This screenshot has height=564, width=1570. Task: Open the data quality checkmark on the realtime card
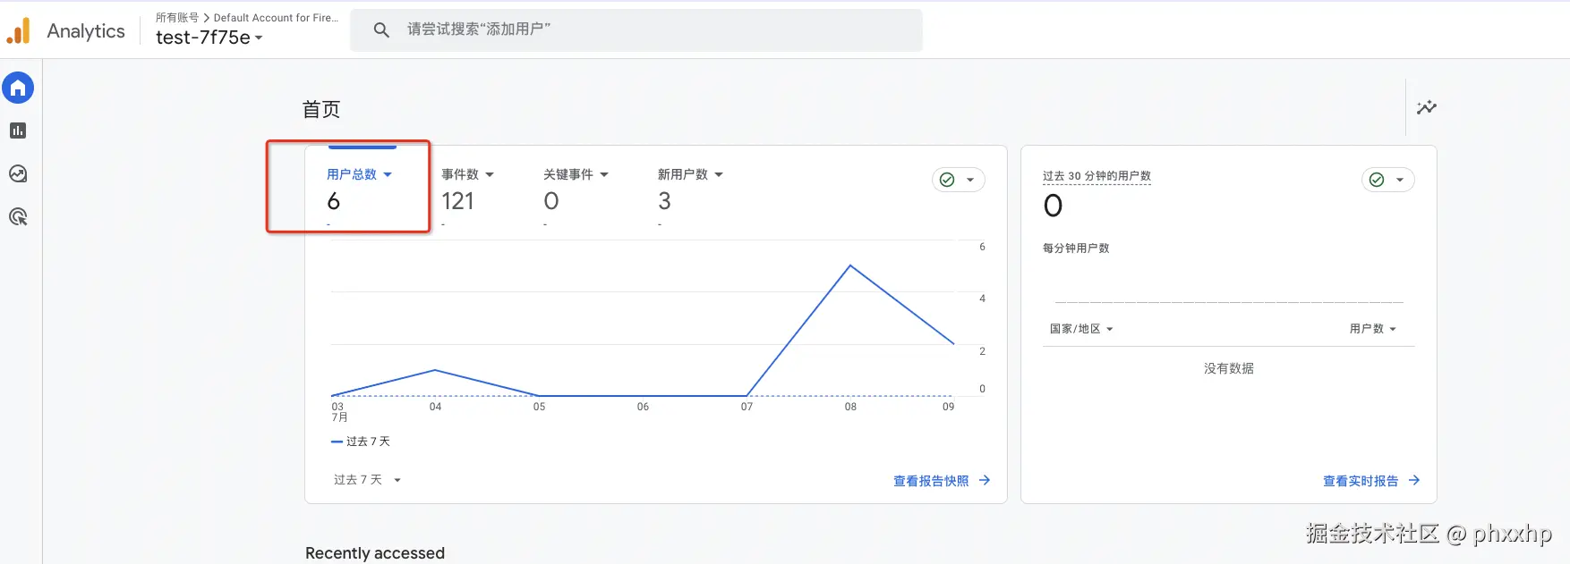1387,180
